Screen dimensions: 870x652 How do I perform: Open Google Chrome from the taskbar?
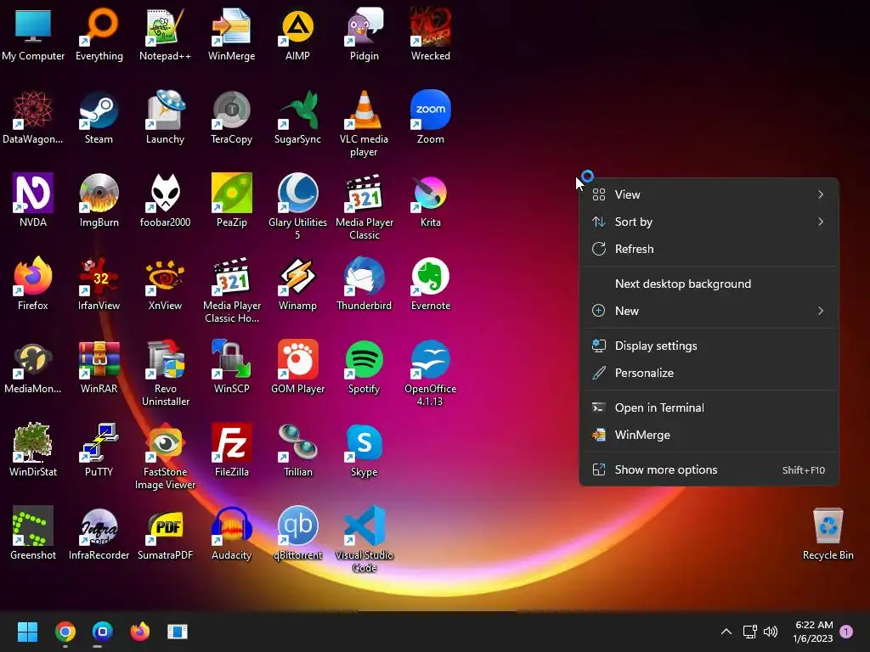[x=65, y=632]
